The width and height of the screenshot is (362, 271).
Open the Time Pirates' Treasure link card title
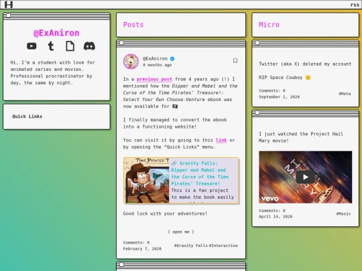click(200, 173)
